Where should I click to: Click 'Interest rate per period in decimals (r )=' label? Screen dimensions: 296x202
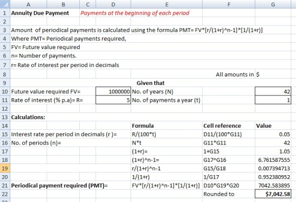click(x=64, y=134)
